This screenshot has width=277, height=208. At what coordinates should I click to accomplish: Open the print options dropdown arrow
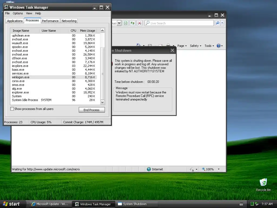173,46
